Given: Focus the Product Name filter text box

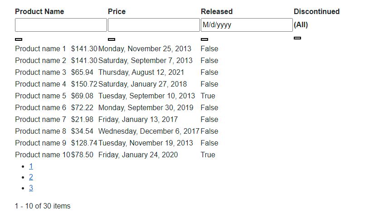Looking at the screenshot, I should 61,25.
